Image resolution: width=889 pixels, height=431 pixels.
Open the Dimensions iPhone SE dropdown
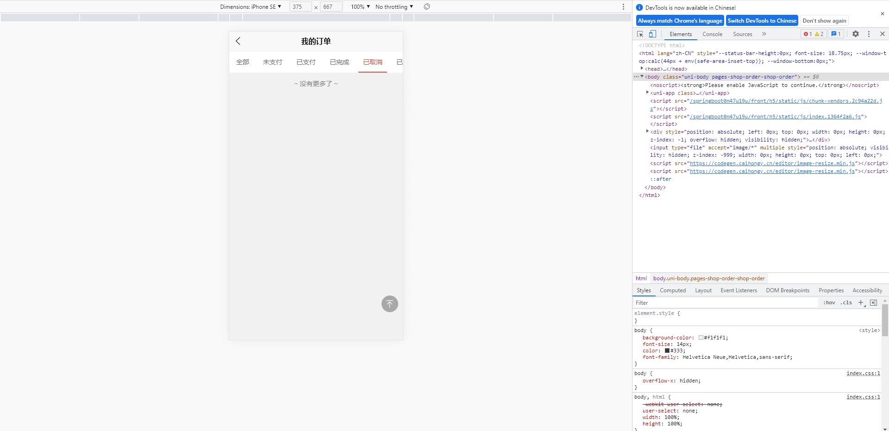[x=250, y=7]
